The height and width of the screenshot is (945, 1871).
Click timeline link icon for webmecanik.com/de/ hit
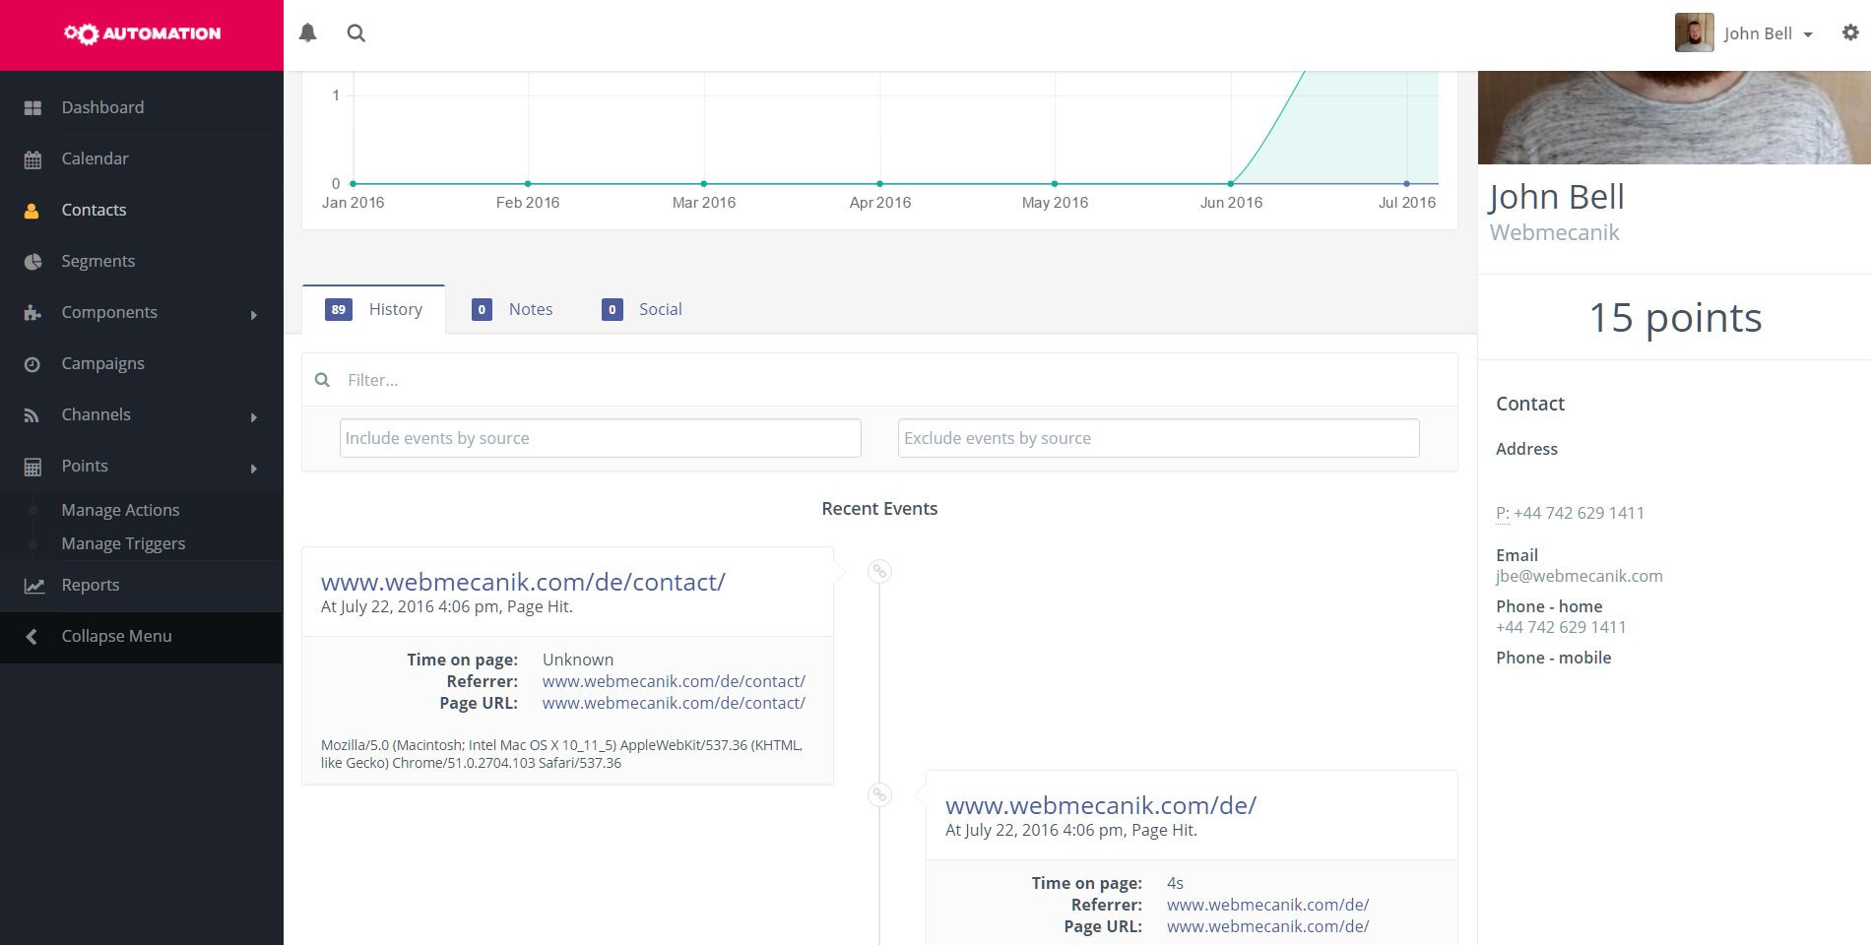[x=879, y=794]
